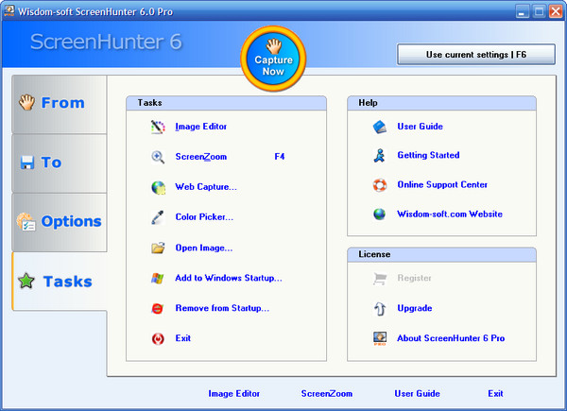Click the red Exit icon
Image resolution: width=567 pixels, height=411 pixels.
tap(158, 338)
